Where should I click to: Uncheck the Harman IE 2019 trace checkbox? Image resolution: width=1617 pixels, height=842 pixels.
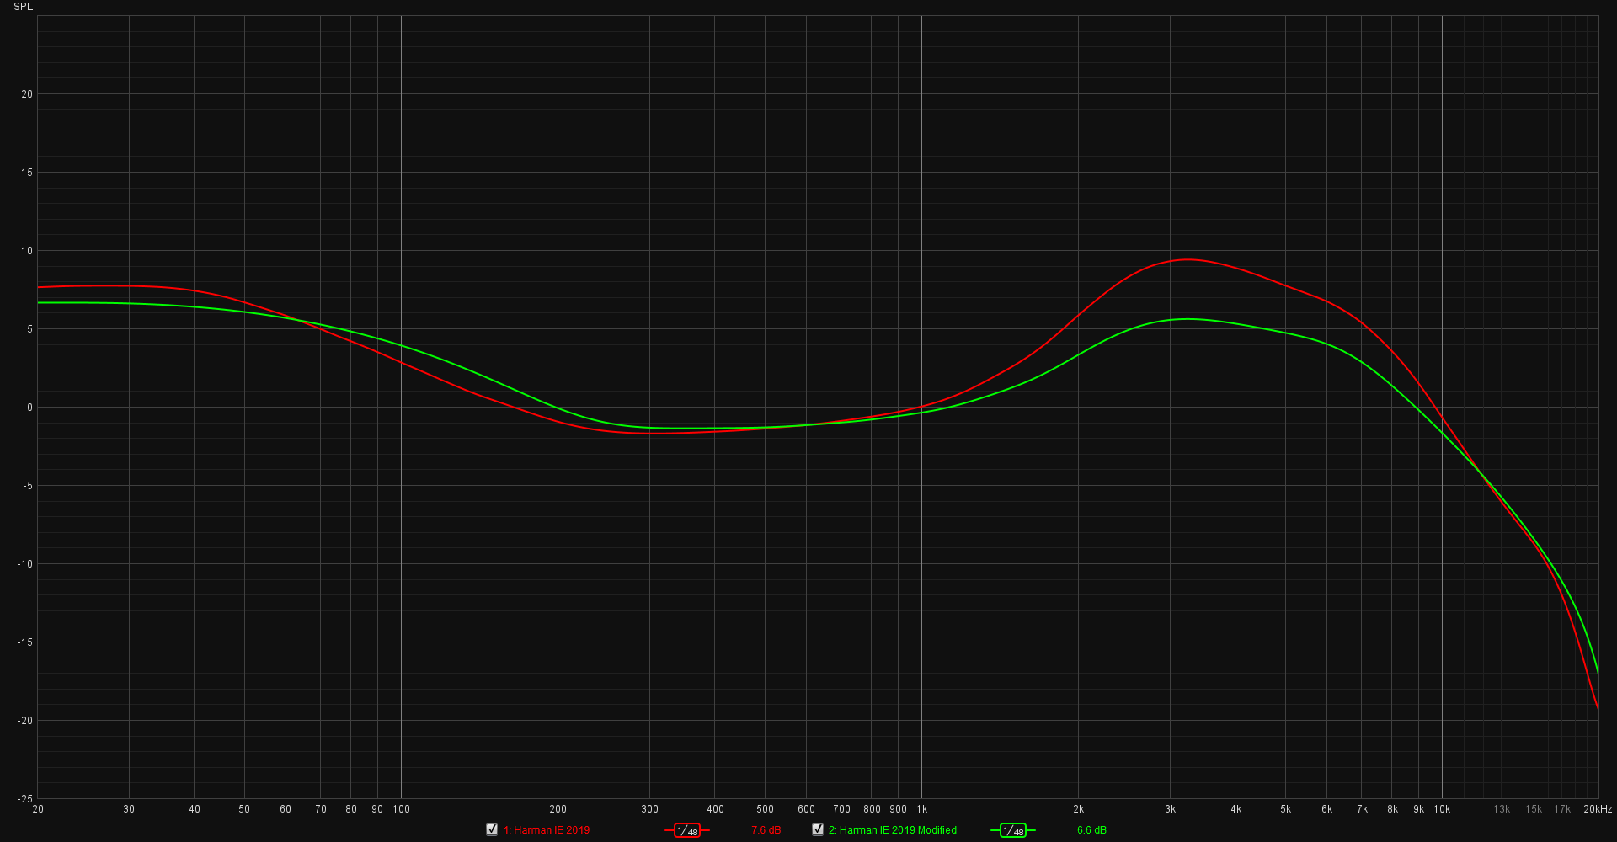492,829
